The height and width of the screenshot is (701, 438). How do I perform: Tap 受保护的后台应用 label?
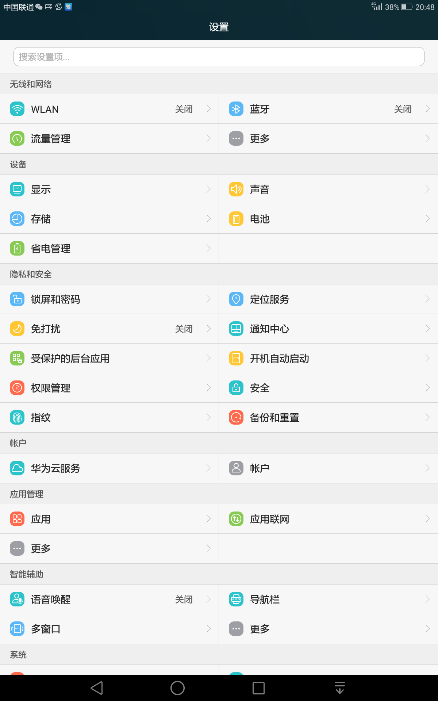tap(70, 359)
